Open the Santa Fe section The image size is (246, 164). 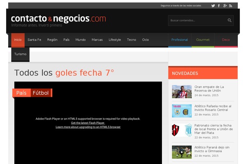point(34,40)
